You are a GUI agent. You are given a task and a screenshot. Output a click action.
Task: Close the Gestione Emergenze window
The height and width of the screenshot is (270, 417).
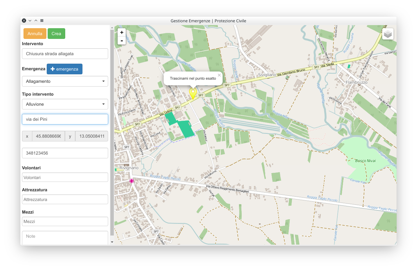tap(24, 21)
